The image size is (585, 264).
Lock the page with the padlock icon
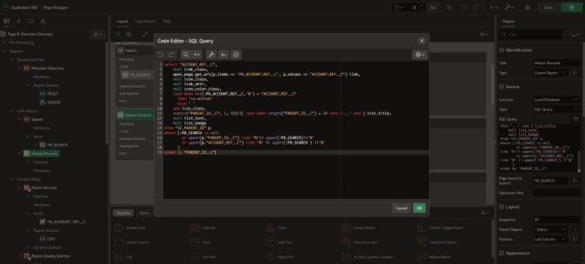pyautogui.click(x=449, y=7)
